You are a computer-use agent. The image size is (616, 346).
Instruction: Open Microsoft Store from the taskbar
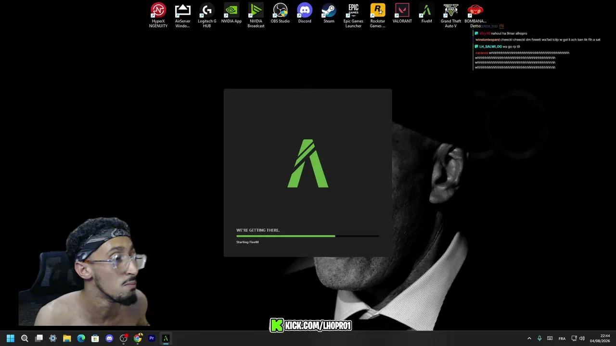click(x=95, y=338)
